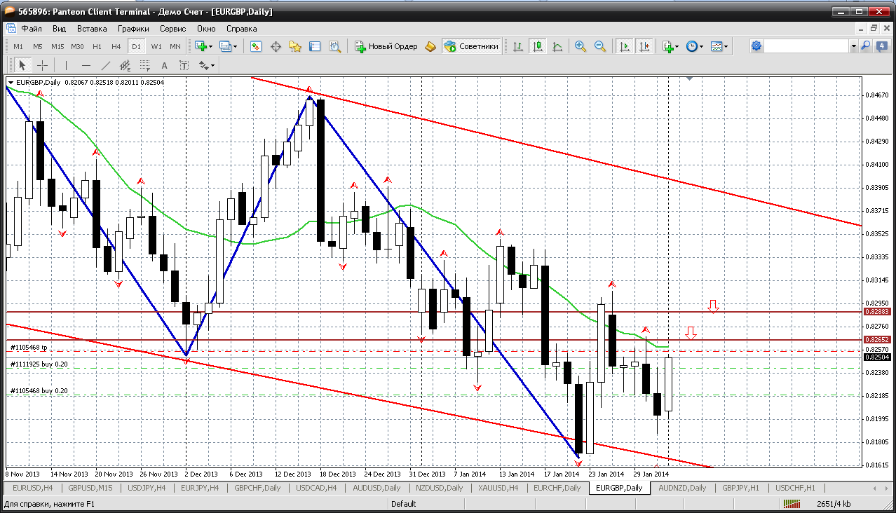
Task: Open the chat notifications bubble showing 4
Action: 882,46
